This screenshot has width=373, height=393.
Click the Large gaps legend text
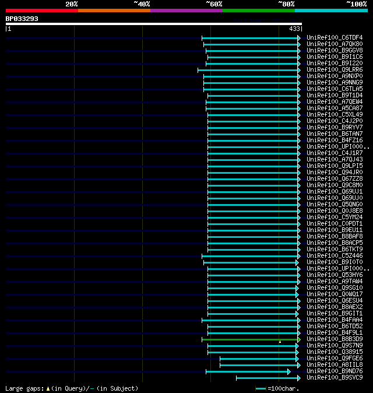pos(72,388)
